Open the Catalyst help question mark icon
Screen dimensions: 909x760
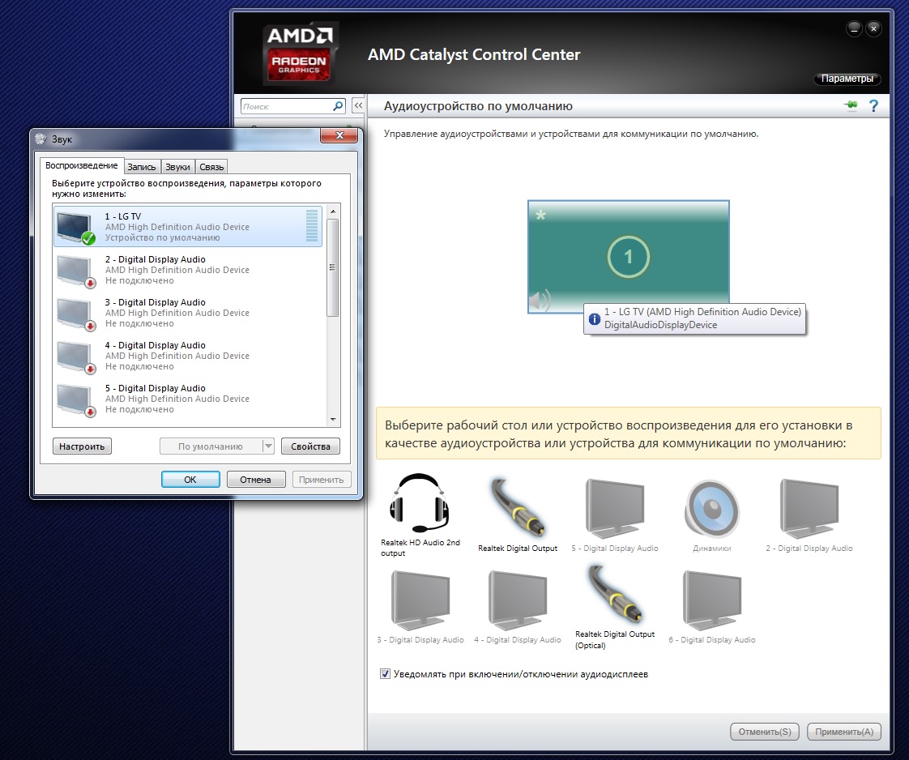pyautogui.click(x=873, y=106)
